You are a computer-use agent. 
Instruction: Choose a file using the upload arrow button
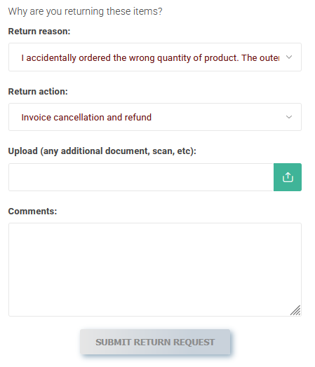click(288, 177)
